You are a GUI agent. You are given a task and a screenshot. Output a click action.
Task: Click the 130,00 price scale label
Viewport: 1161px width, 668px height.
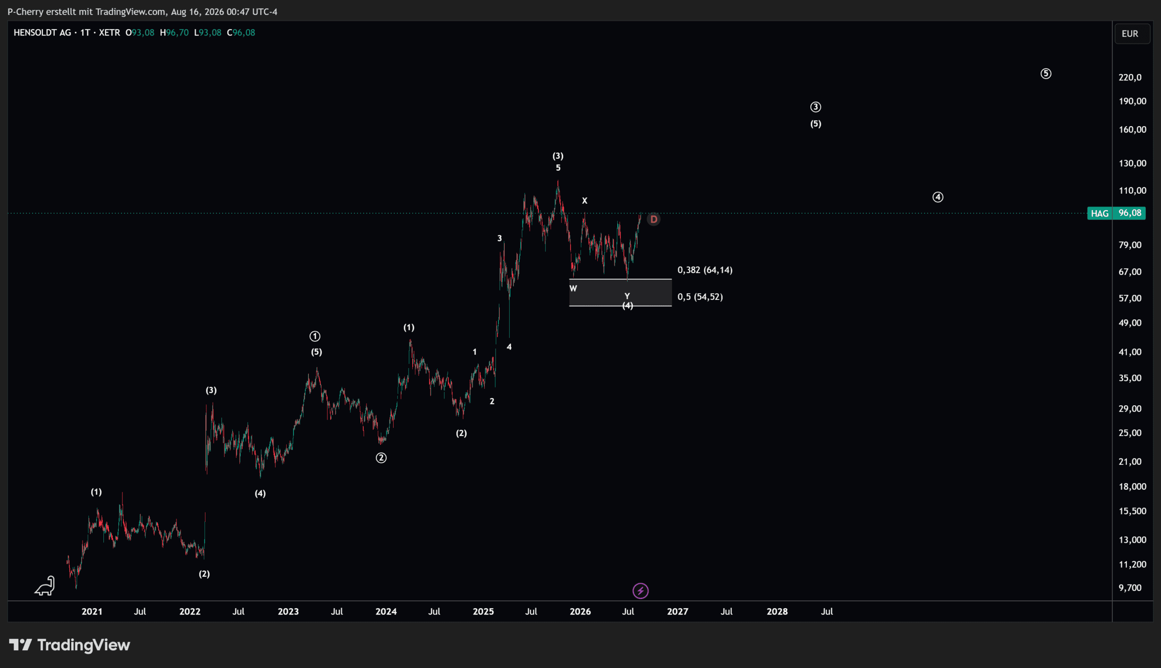click(1132, 163)
